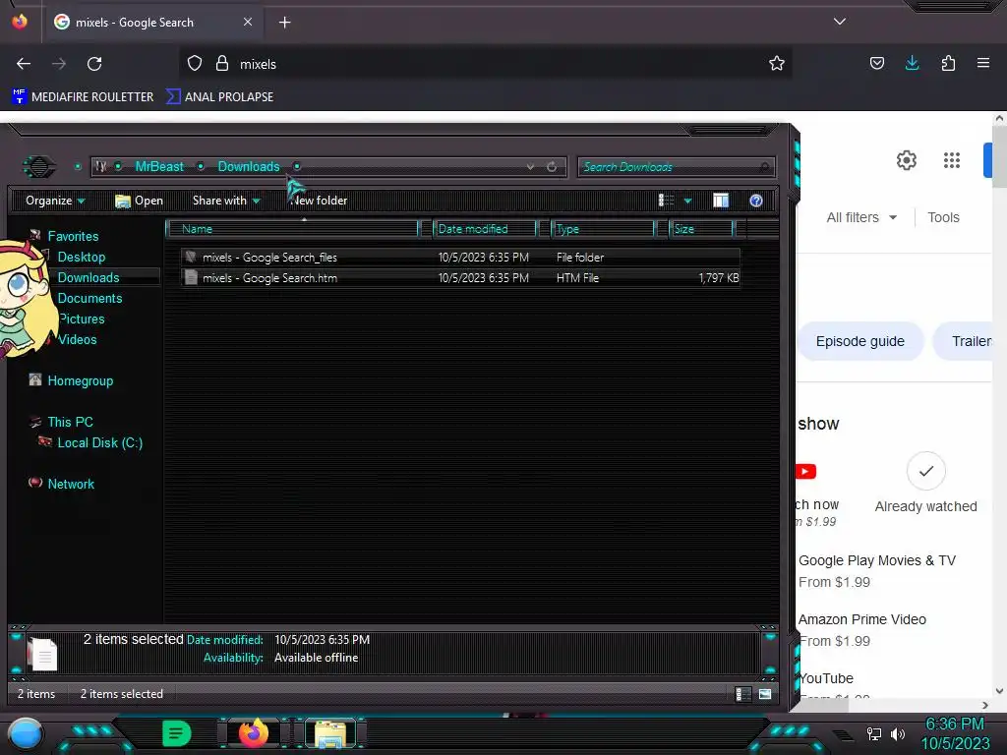Click the MrBeast breadcrumb in Explorer
Viewport: 1007px width, 755px height.
click(x=159, y=167)
